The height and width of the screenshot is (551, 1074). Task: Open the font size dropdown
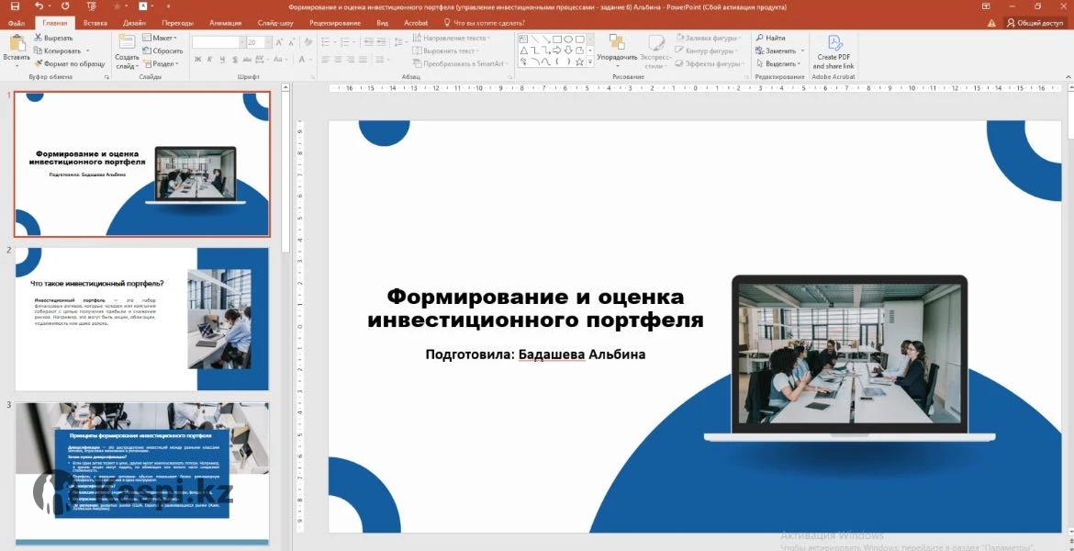click(267, 42)
